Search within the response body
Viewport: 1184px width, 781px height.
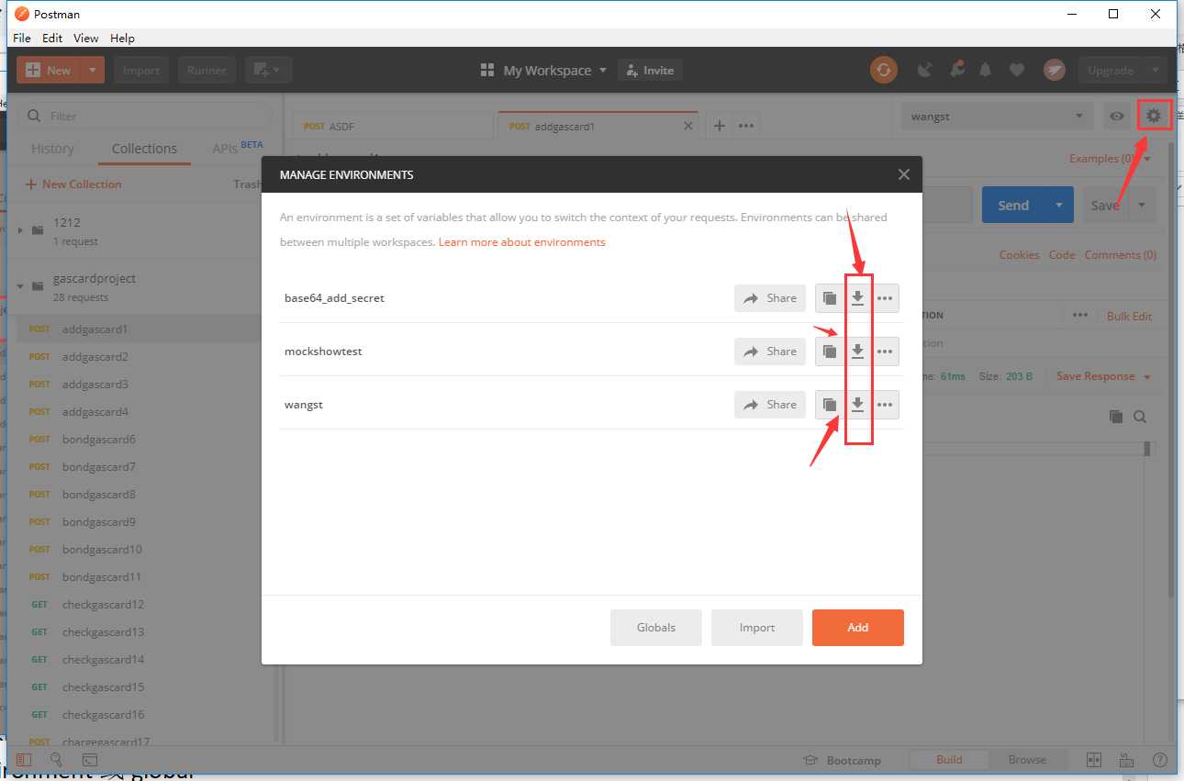click(1140, 417)
